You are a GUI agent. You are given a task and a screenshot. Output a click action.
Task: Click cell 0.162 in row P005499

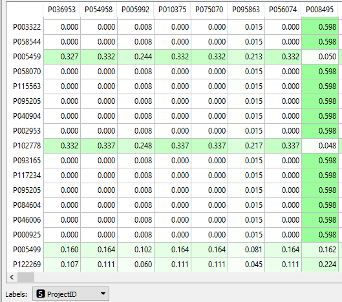coord(320,250)
